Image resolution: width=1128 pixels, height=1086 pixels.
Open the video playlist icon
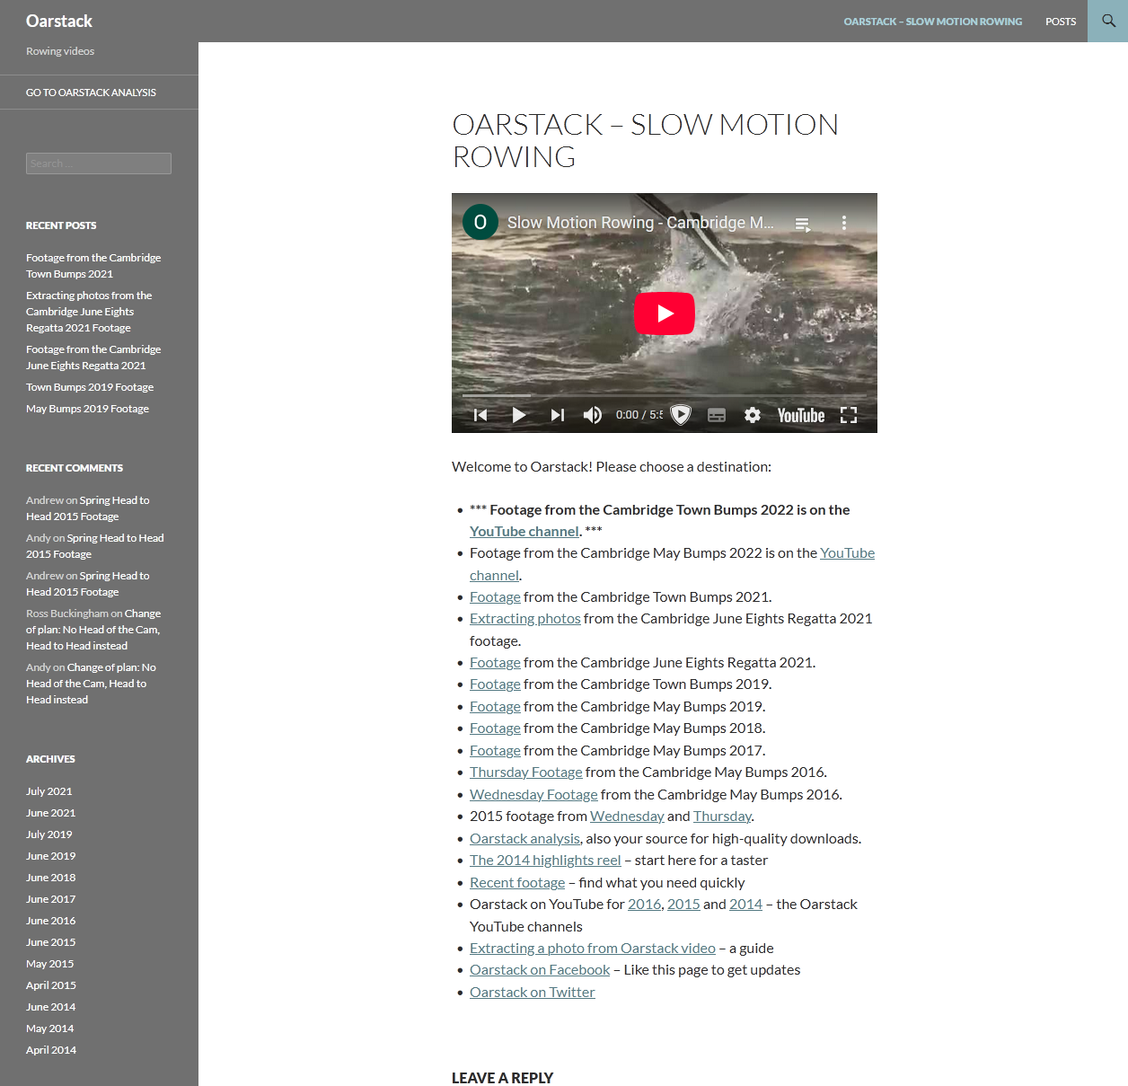pos(803,224)
